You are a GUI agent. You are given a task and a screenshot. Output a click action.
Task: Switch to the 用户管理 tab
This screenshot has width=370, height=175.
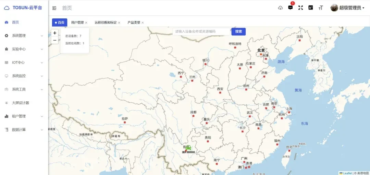77,23
